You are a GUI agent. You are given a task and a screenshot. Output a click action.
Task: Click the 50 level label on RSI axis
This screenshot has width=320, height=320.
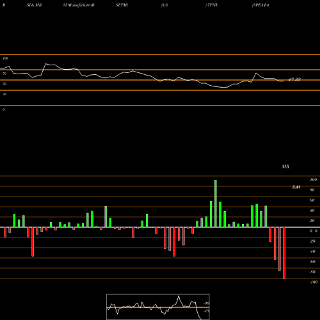[x=4, y=84]
